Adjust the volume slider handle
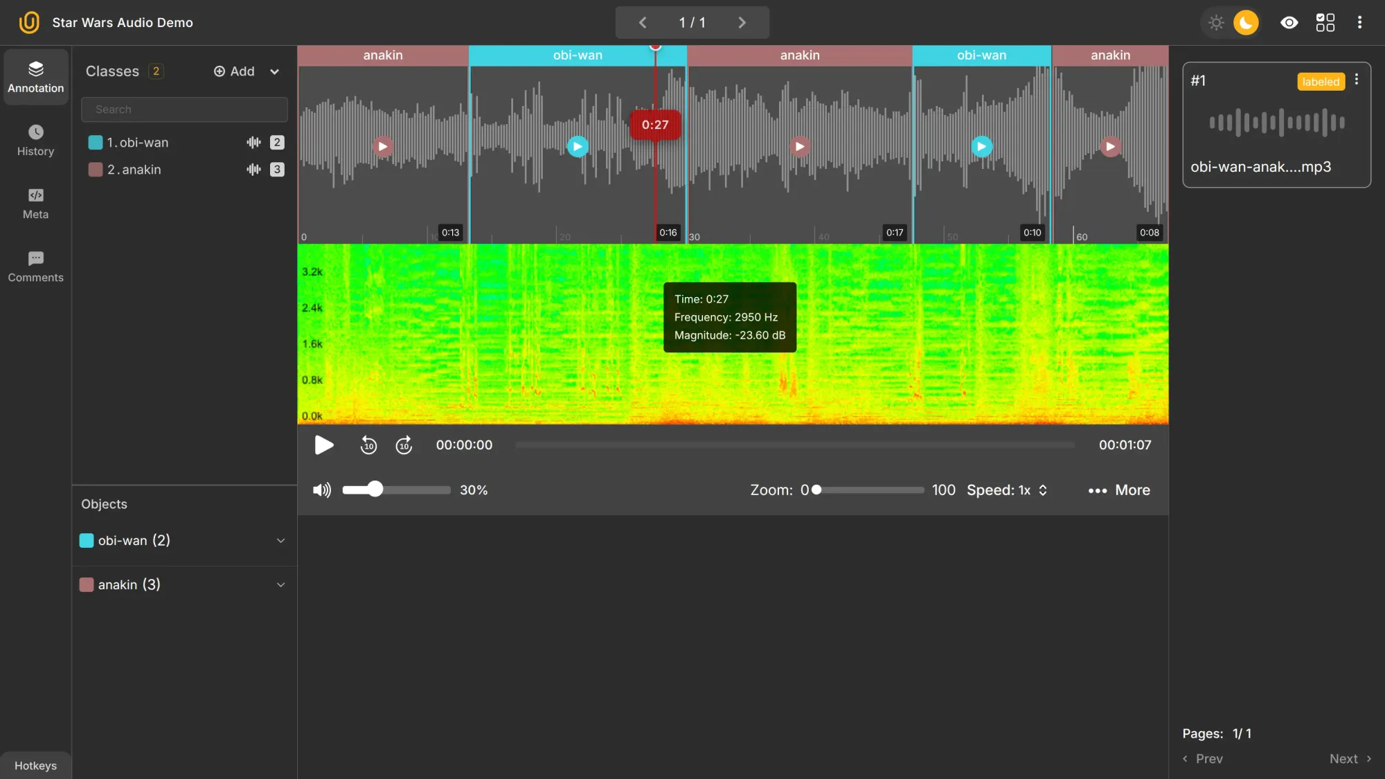Viewport: 1385px width, 779px height. click(375, 490)
